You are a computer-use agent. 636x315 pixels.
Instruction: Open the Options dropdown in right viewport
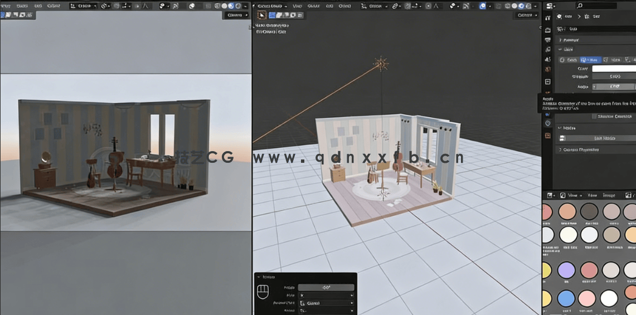[x=527, y=15]
